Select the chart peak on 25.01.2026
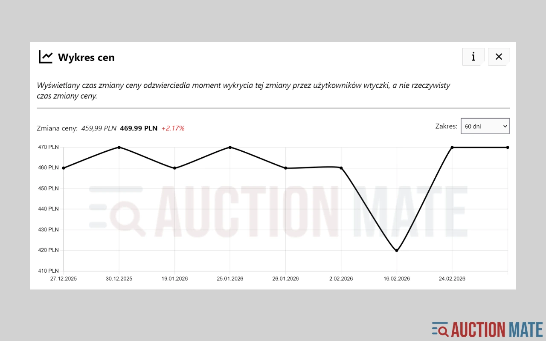 [x=230, y=147]
